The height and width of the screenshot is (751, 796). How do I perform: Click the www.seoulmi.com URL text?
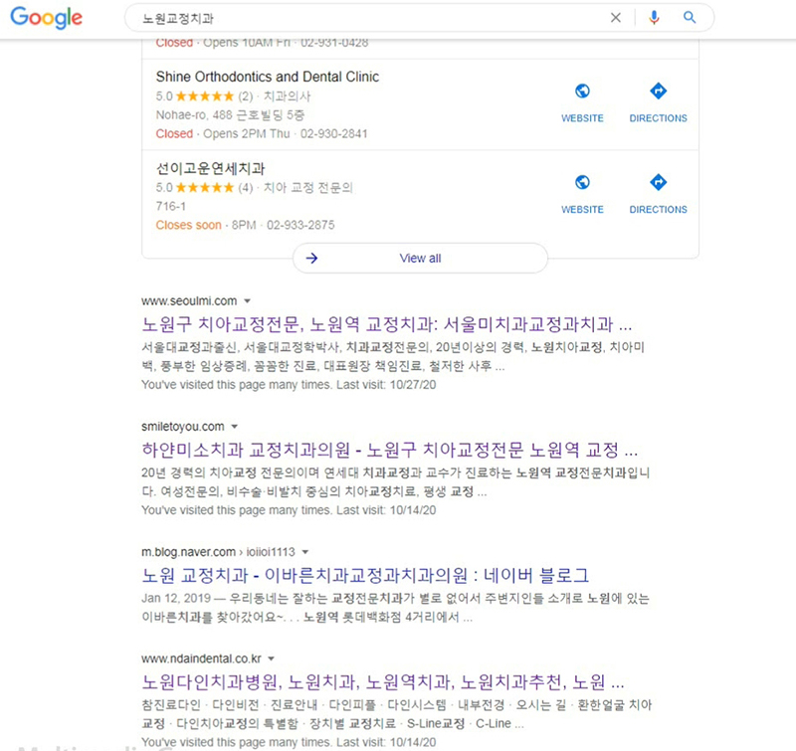(x=189, y=301)
